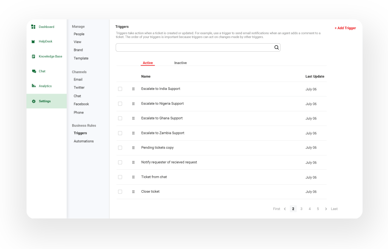
Task: Click inside the trigger search field
Action: pos(195,47)
